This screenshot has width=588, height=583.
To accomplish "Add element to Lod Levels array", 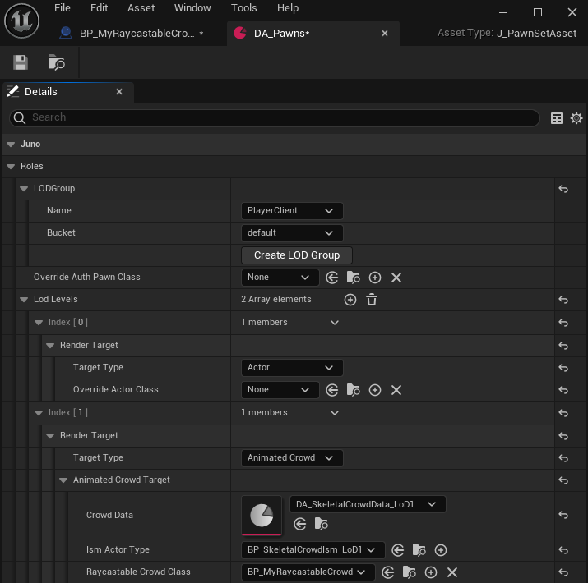I will [350, 300].
